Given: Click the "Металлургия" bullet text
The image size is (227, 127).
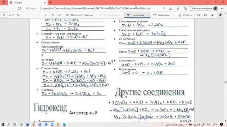Looking at the screenshot, I should click(128, 69).
